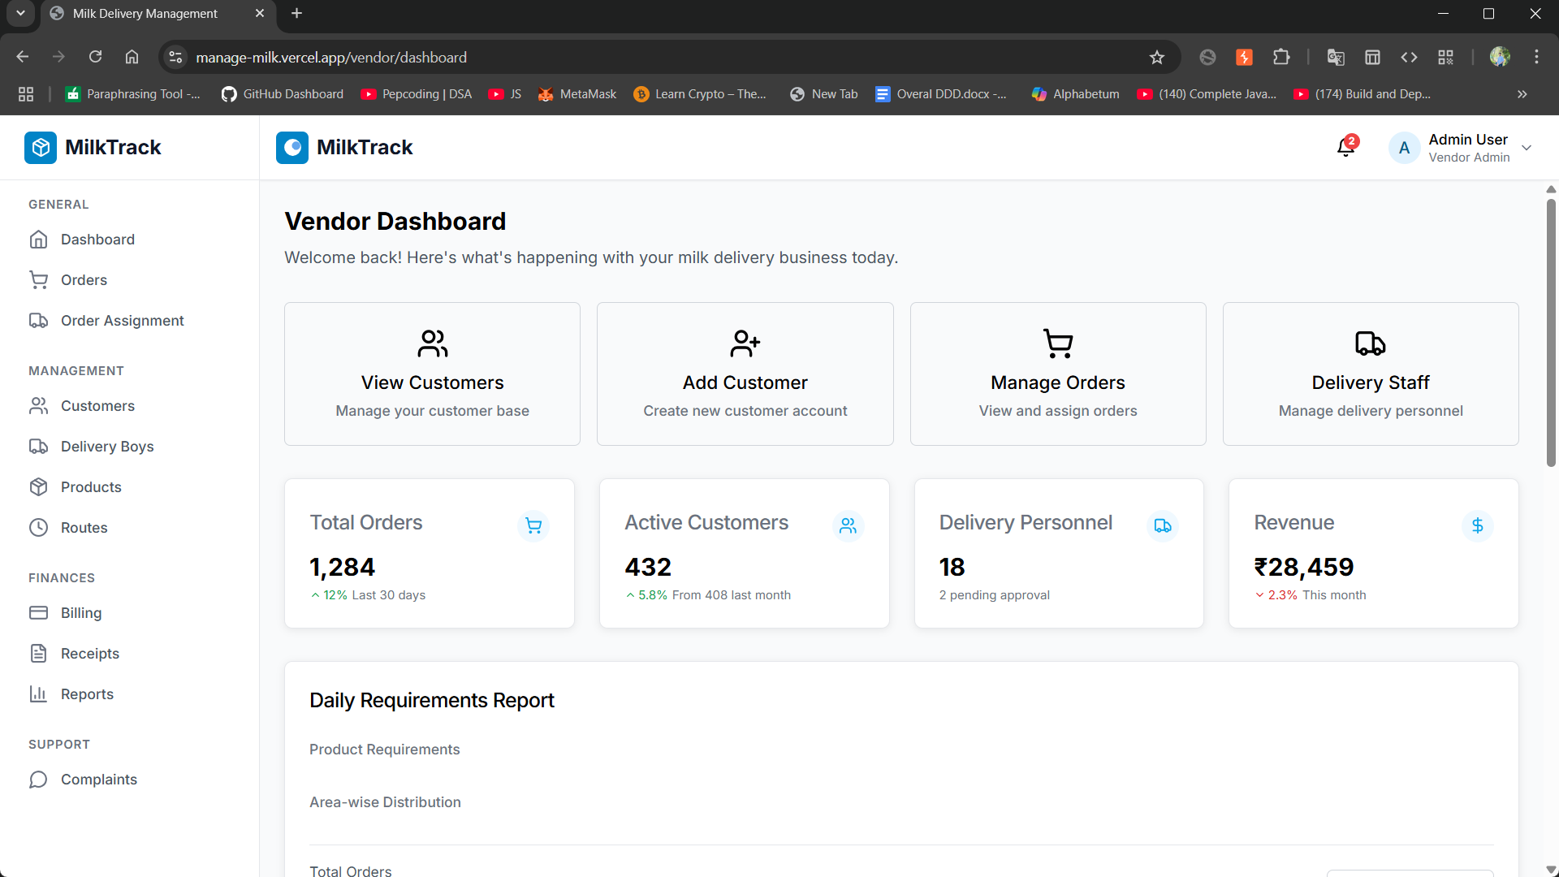Click the Delivery Personnel truck icon
The width and height of the screenshot is (1559, 877).
coord(1163,525)
